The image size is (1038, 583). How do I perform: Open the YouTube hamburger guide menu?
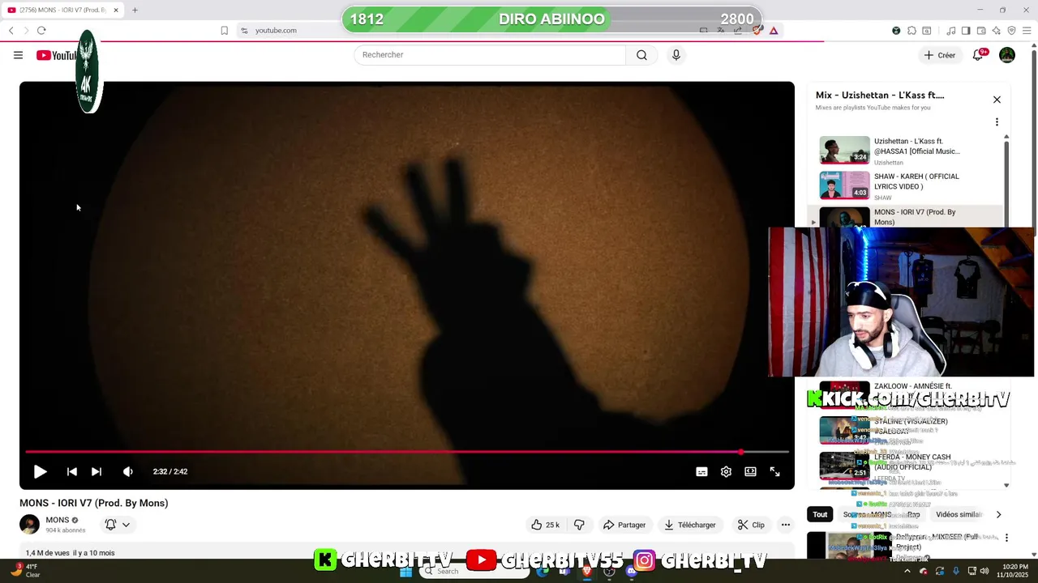(x=18, y=55)
